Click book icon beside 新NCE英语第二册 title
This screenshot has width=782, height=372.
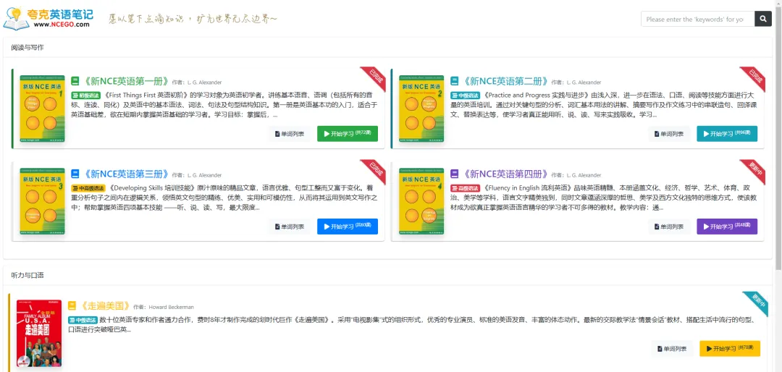[x=454, y=81]
